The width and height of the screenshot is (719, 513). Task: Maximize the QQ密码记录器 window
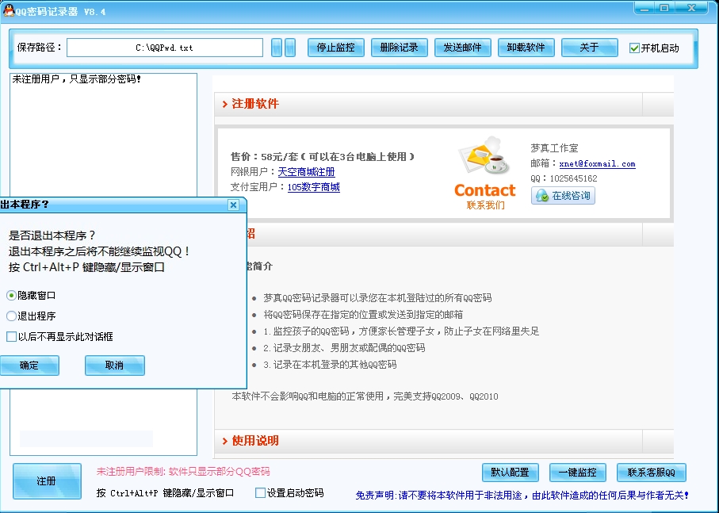664,8
